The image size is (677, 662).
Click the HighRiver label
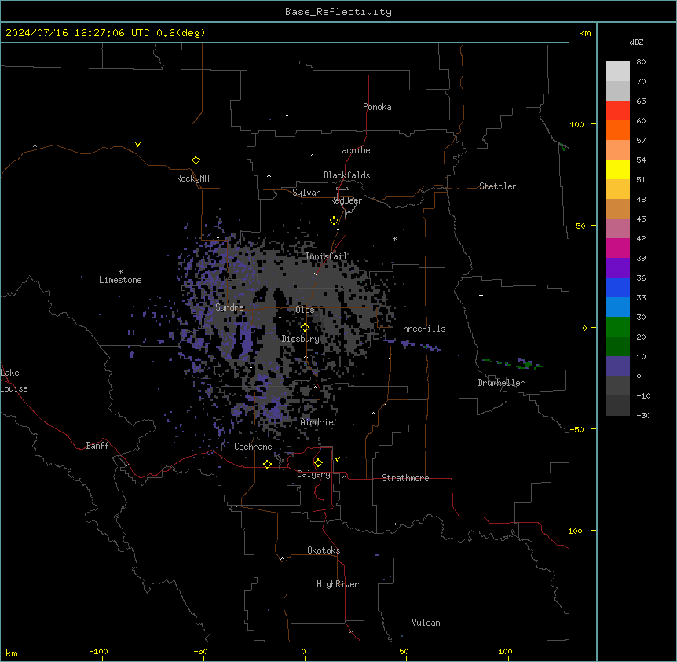338,584
